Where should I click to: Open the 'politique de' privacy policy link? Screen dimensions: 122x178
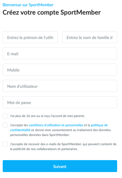pos(99,125)
